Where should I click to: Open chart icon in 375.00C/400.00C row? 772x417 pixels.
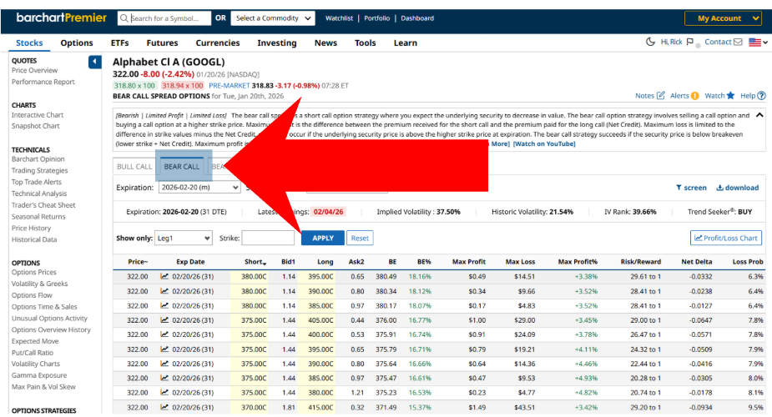click(164, 334)
